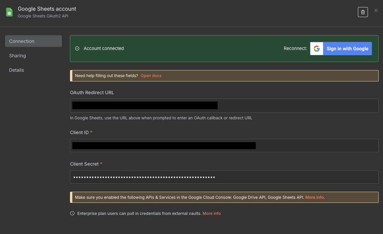Click the Account connected checkmark icon

click(77, 48)
